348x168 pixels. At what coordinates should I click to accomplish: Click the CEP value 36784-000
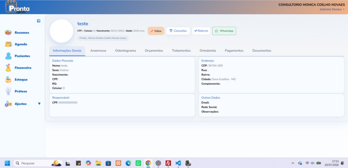[x=215, y=65]
